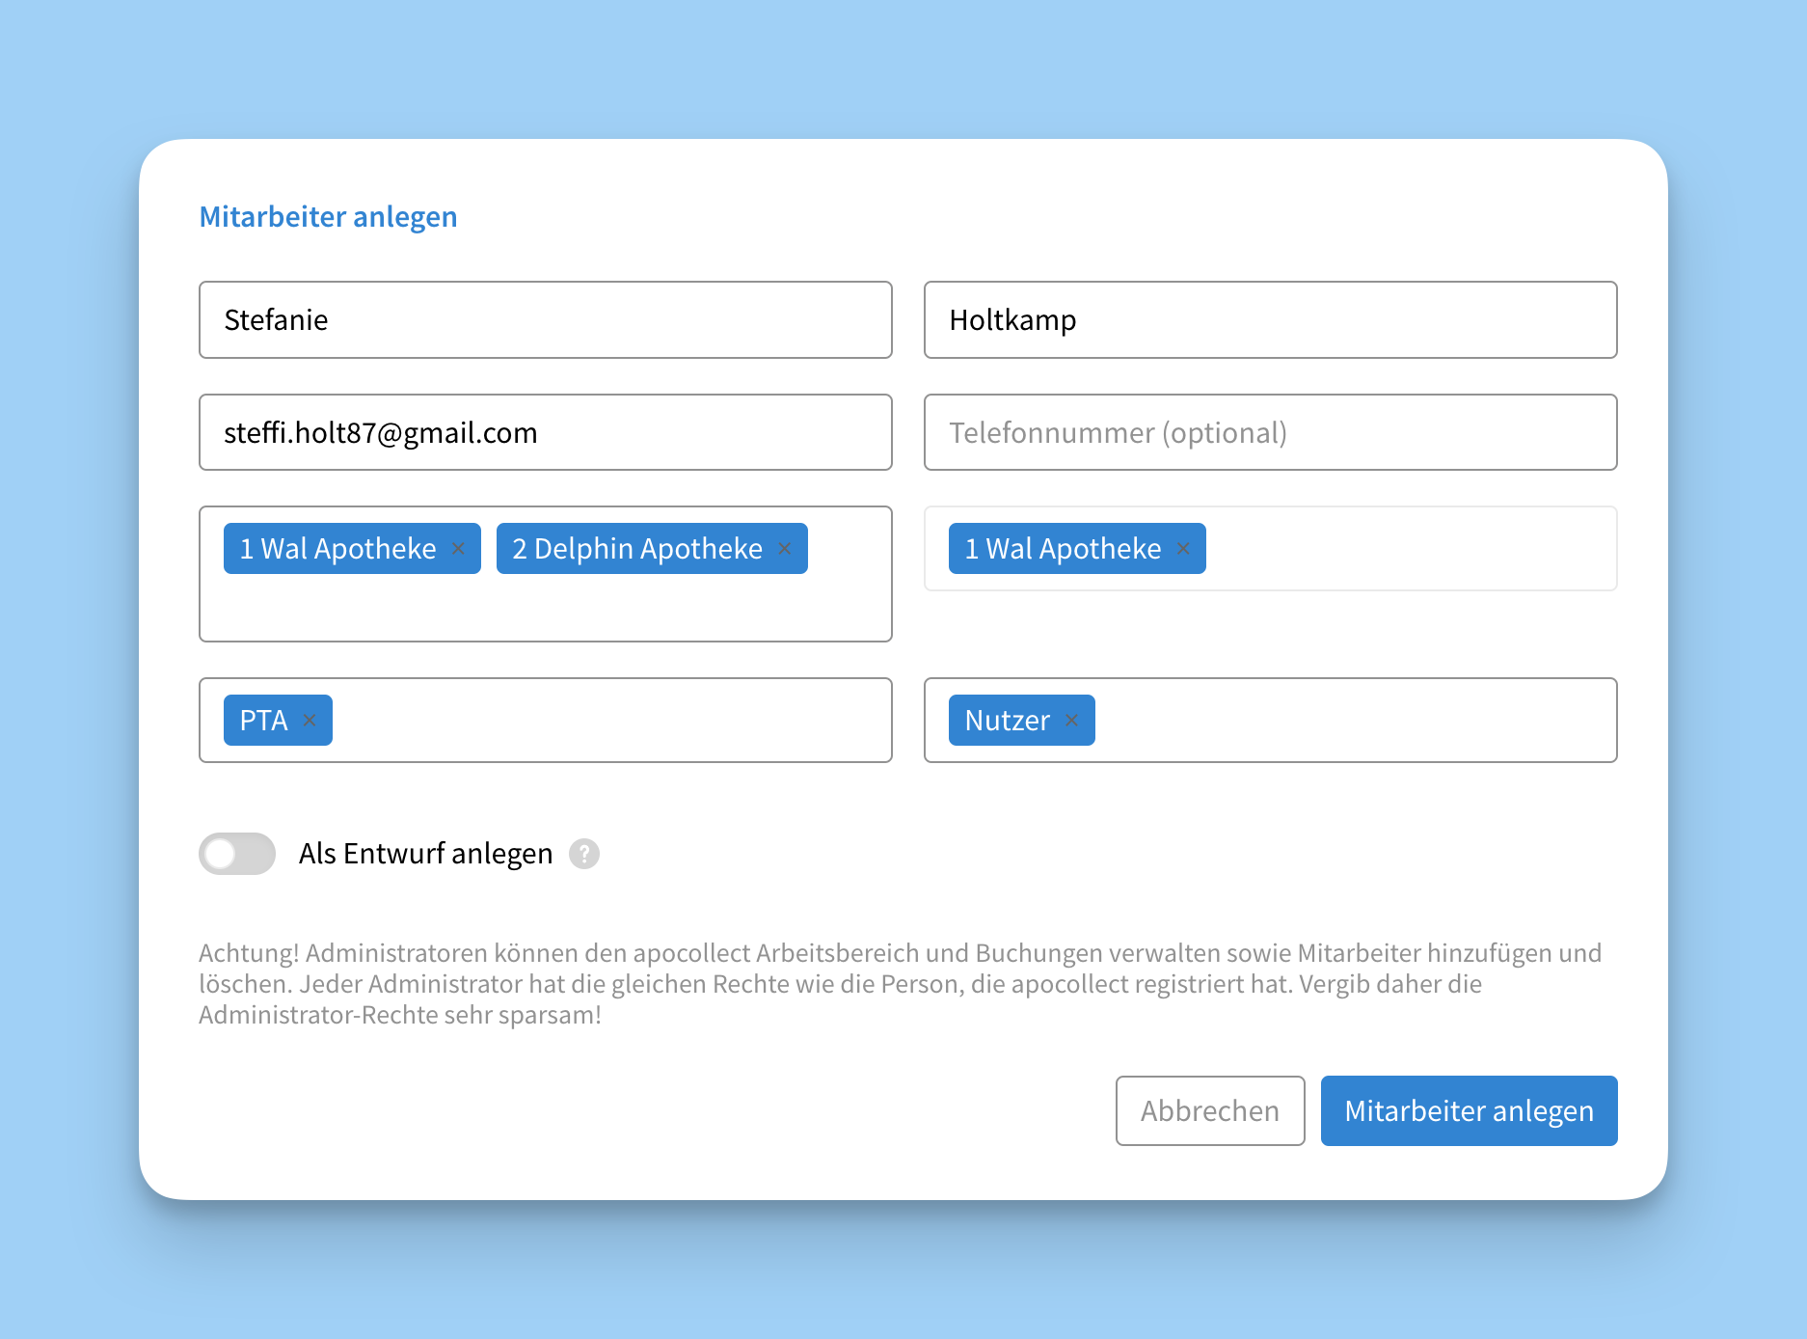Remove 1 Wal Apotheke from left pharmacy list

point(458,548)
